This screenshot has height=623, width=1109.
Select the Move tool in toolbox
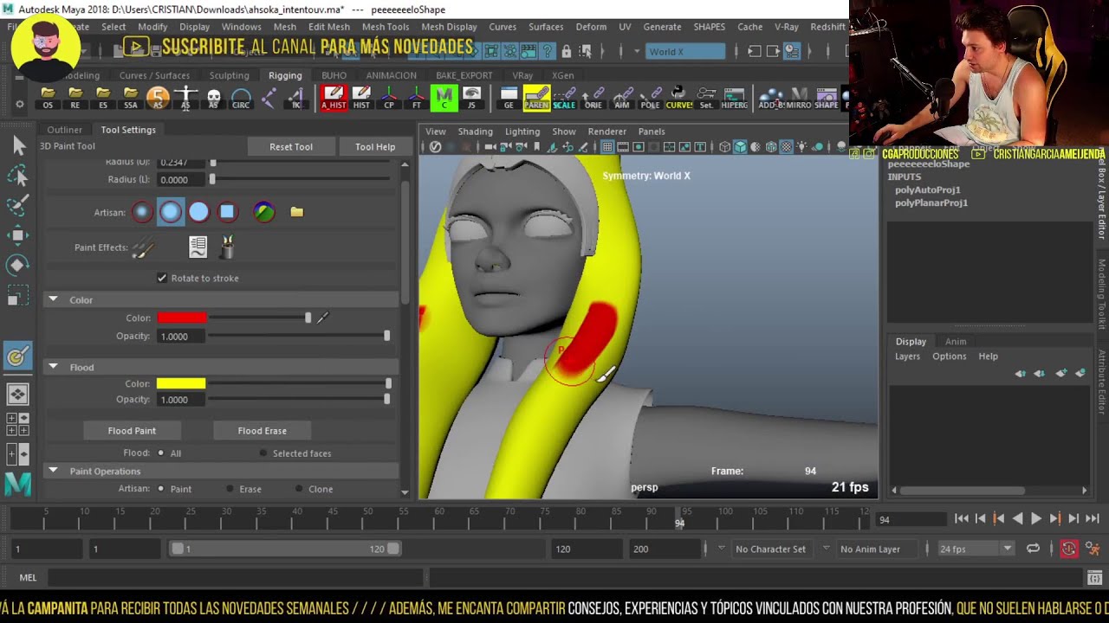pyautogui.click(x=18, y=235)
